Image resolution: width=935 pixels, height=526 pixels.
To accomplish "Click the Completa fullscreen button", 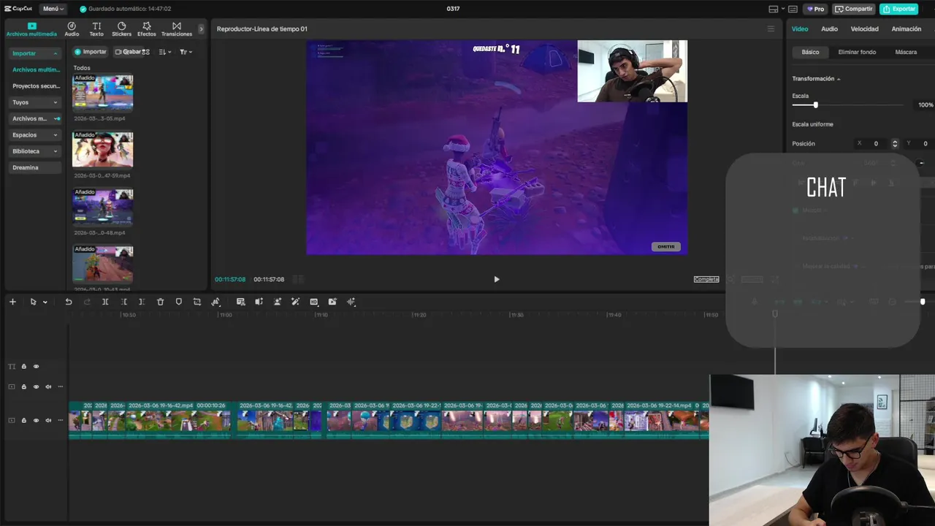I will 706,279.
